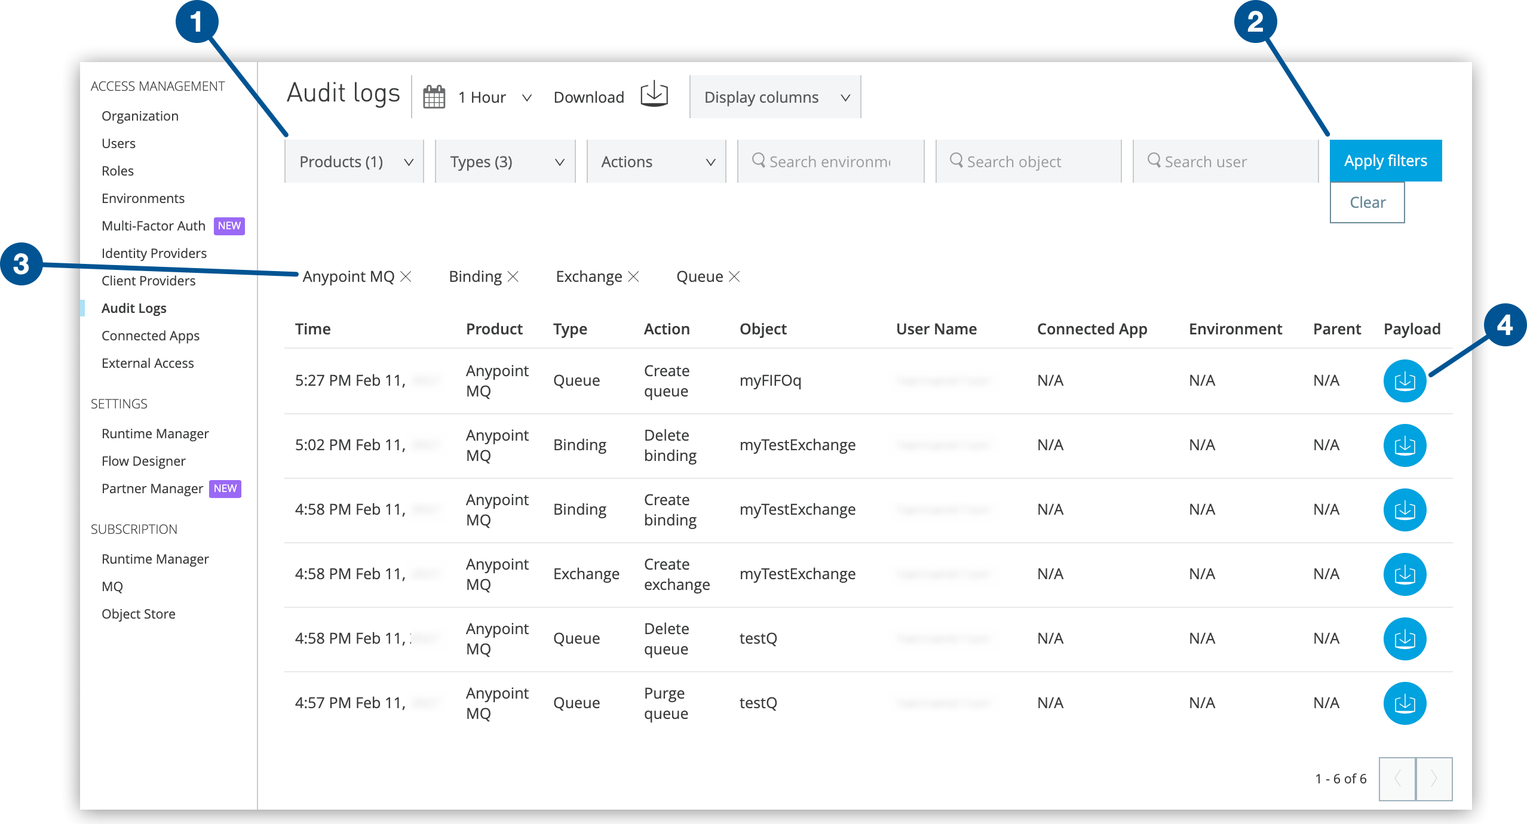Screen dimensions: 1527x824
Task: Open the Products (1) filter dropdown
Action: pos(354,161)
